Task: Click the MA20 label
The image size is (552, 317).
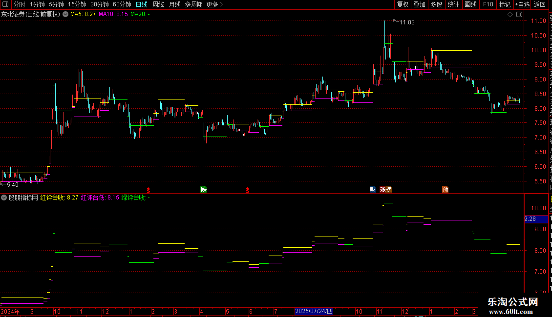Action: point(140,15)
